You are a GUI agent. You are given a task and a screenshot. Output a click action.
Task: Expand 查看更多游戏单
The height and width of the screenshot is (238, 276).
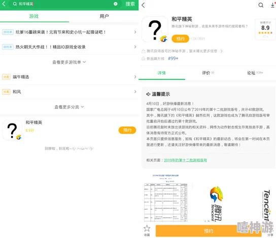[x=69, y=62]
